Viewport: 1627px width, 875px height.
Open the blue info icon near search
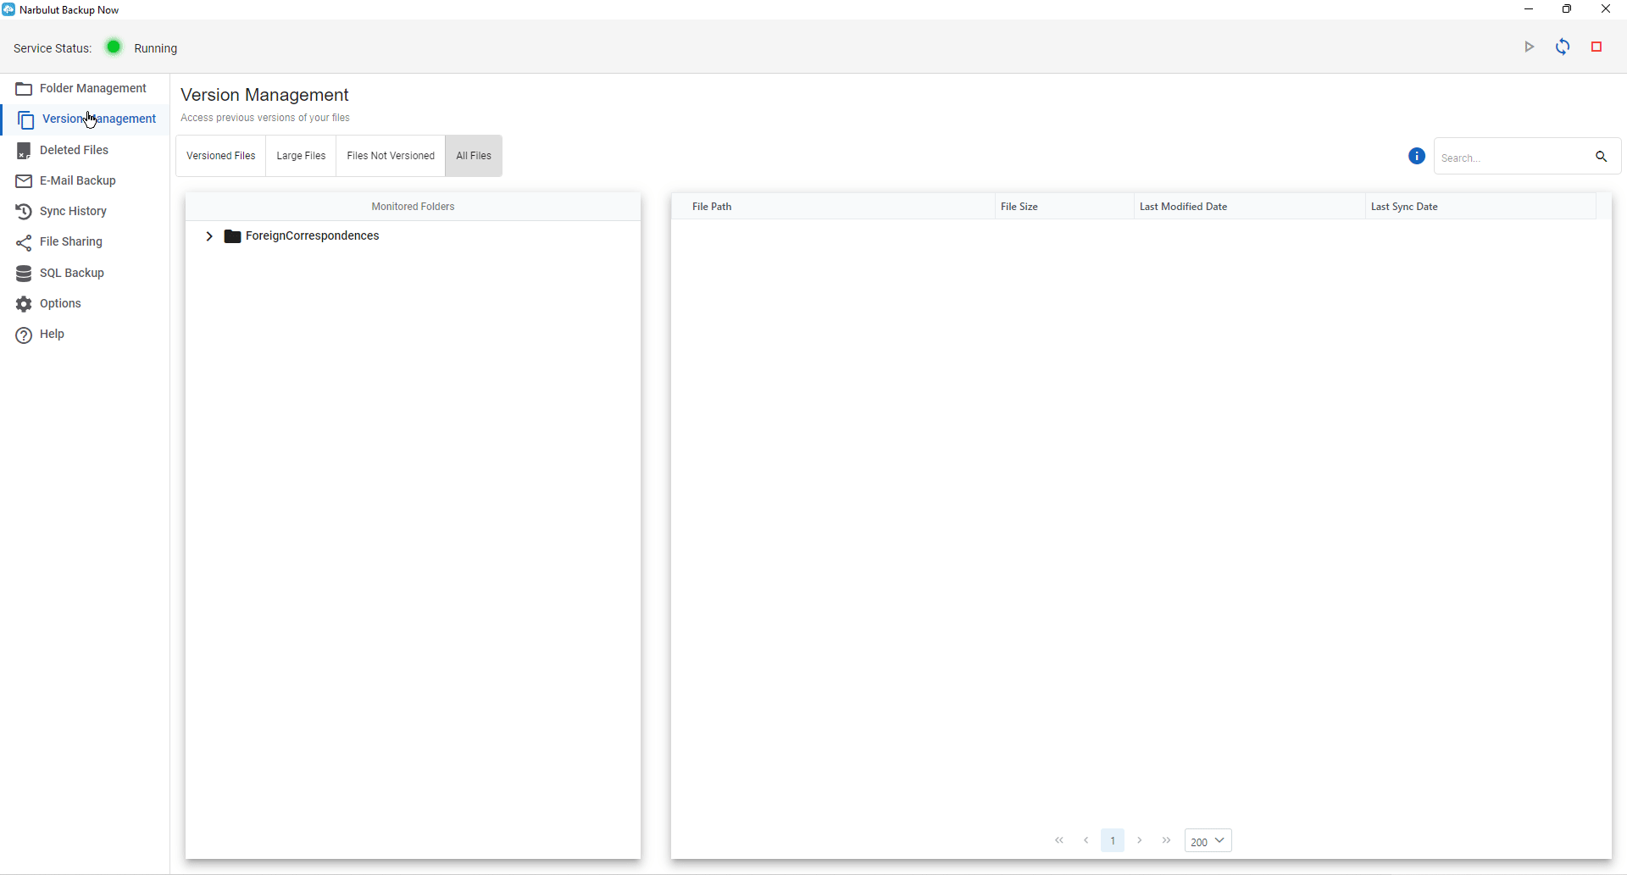click(1417, 156)
